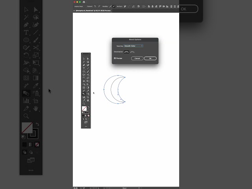Align selected points to horizontal left
The height and width of the screenshot is (189, 252).
click(x=149, y=6)
